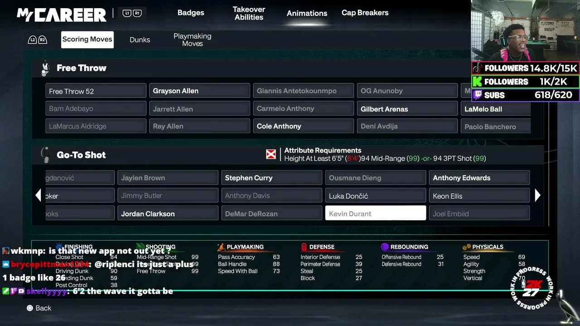Select the Dunks sub-tab
Screen dimensions: 580x326
tap(140, 40)
